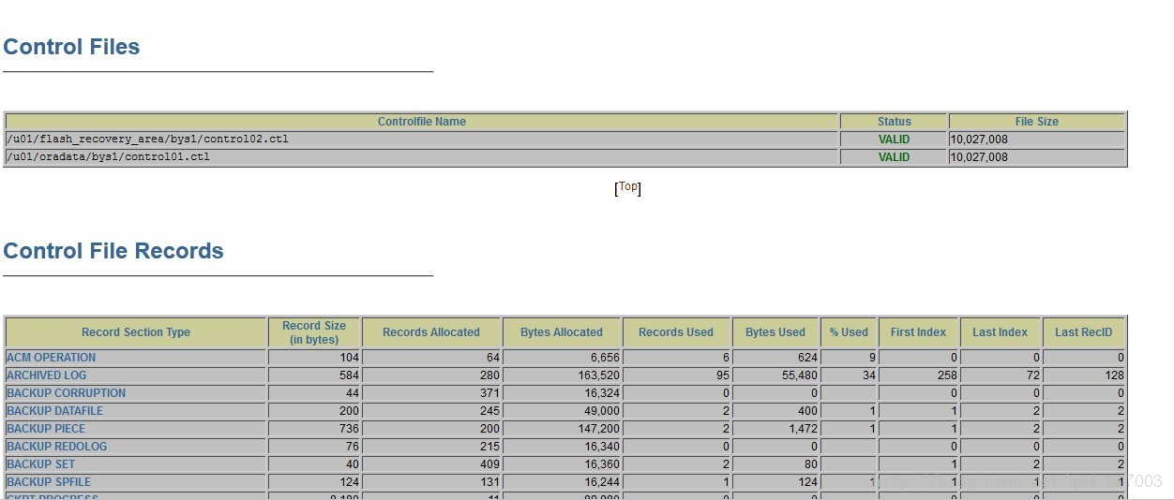
Task: Click ACM OPERATION record size 104
Action: coord(350,358)
